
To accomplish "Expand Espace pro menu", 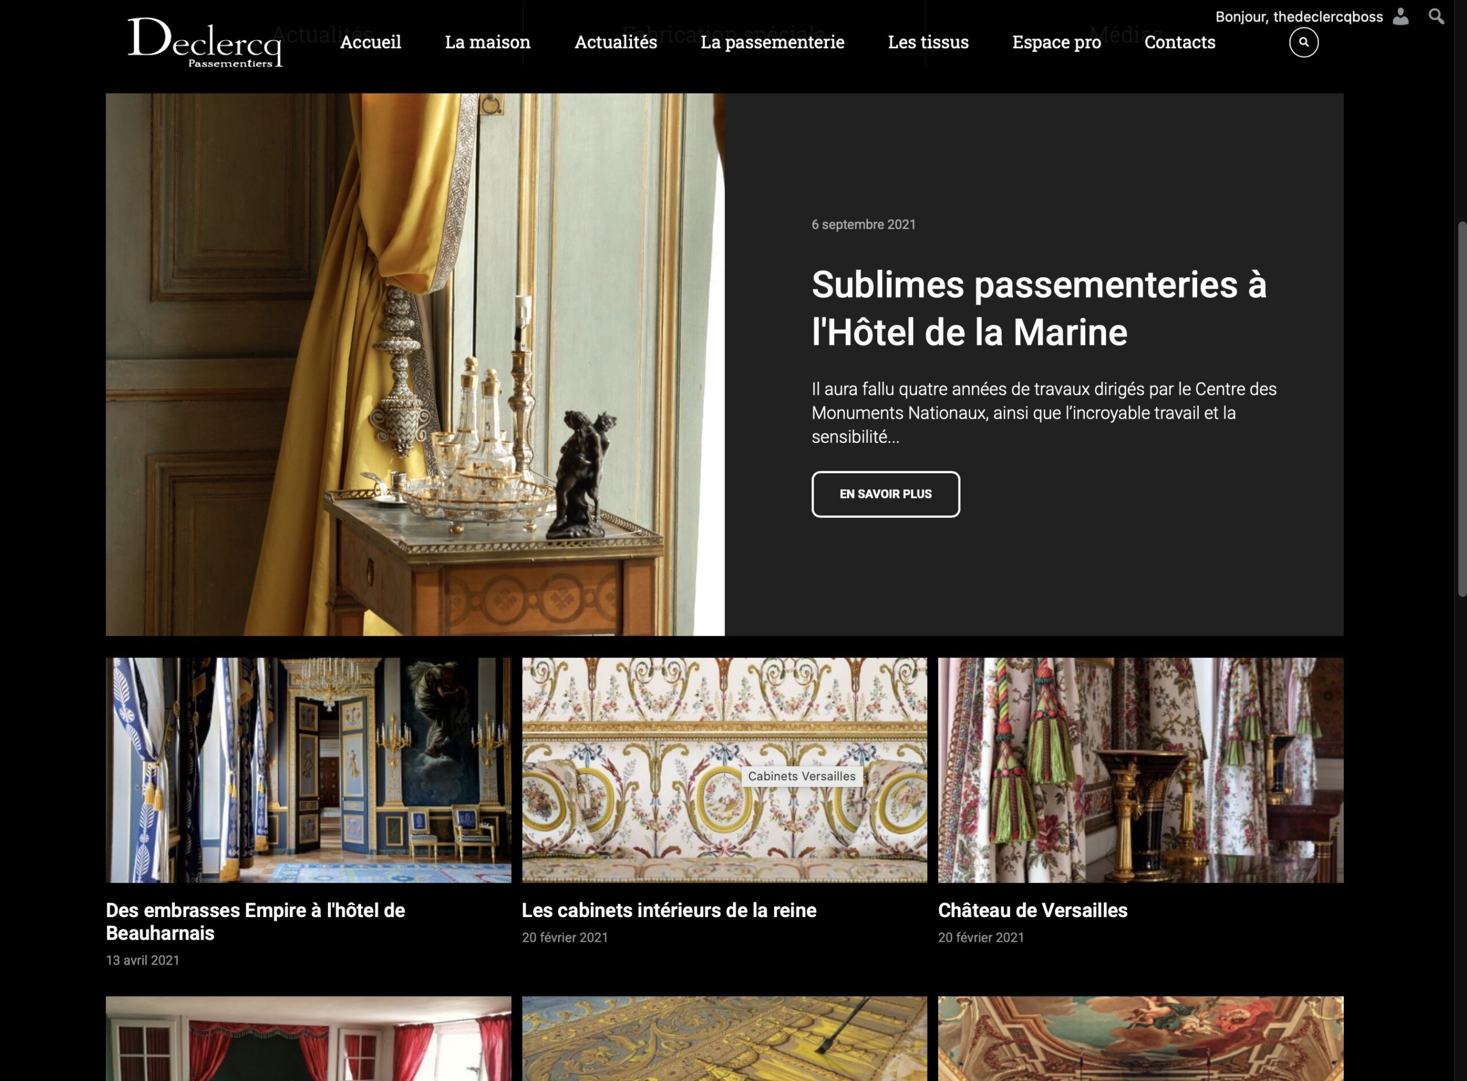I will [1057, 42].
